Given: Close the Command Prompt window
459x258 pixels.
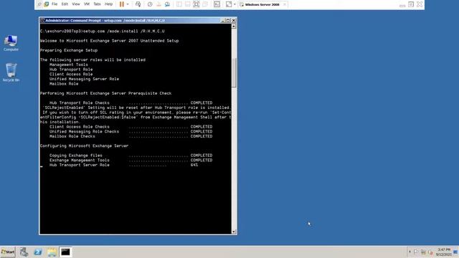Looking at the screenshot, I should [234, 21].
